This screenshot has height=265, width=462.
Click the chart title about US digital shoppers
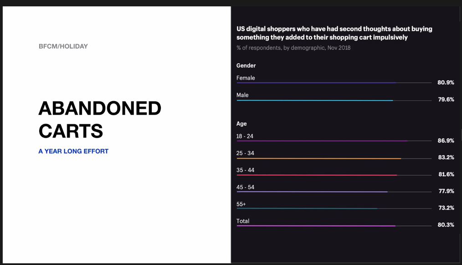(334, 33)
